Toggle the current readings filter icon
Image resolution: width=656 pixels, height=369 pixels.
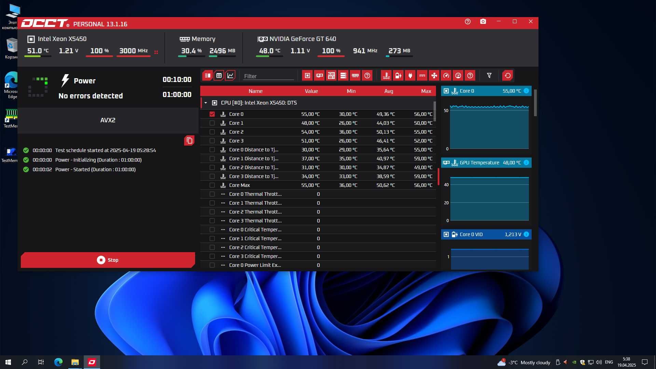[x=422, y=76]
